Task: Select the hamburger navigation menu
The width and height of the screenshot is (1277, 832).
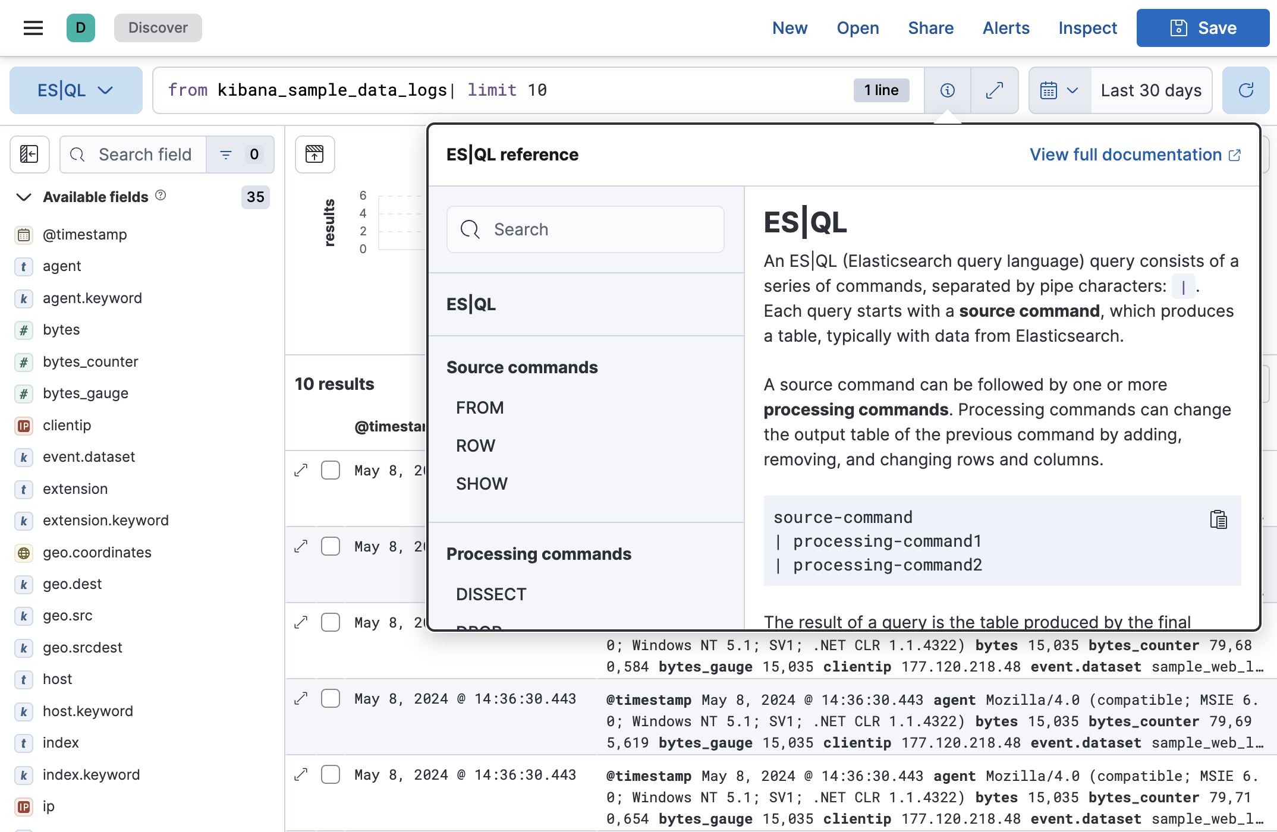Action: [33, 27]
